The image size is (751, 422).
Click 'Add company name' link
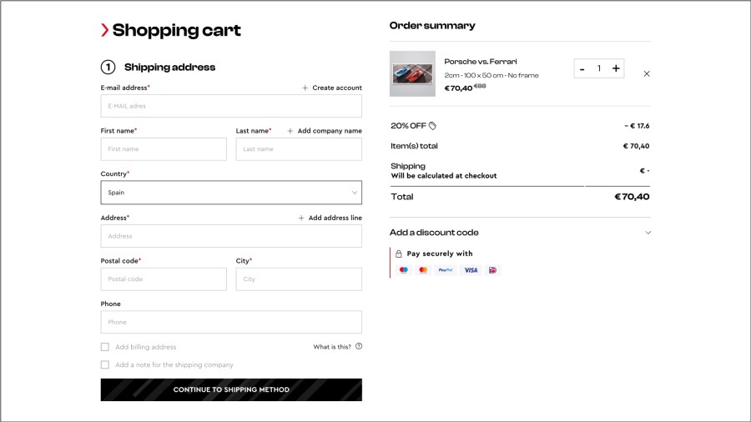[x=325, y=131]
